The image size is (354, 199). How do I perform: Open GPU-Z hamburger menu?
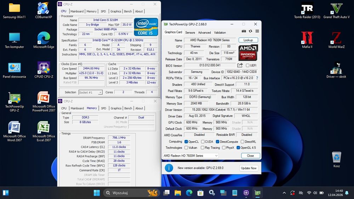point(257,31)
